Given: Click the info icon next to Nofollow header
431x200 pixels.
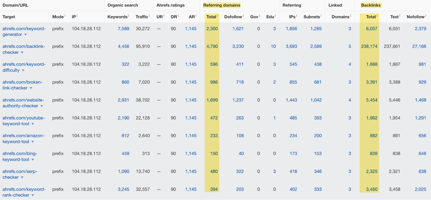Looking at the screenshot, I should point(426,16).
